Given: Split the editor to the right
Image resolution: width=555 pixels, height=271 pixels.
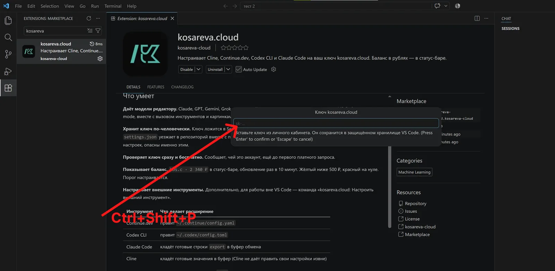Looking at the screenshot, I should [477, 18].
